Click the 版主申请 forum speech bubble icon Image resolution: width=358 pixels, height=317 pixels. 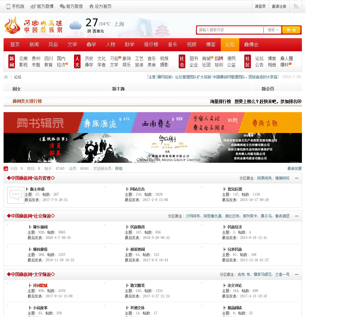pos(16,195)
